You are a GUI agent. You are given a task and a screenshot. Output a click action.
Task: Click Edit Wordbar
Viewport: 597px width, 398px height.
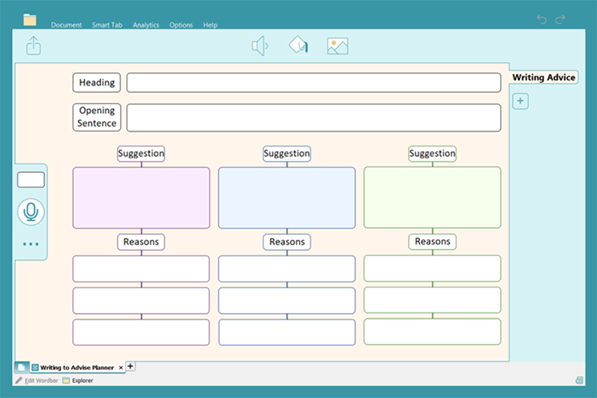point(37,380)
